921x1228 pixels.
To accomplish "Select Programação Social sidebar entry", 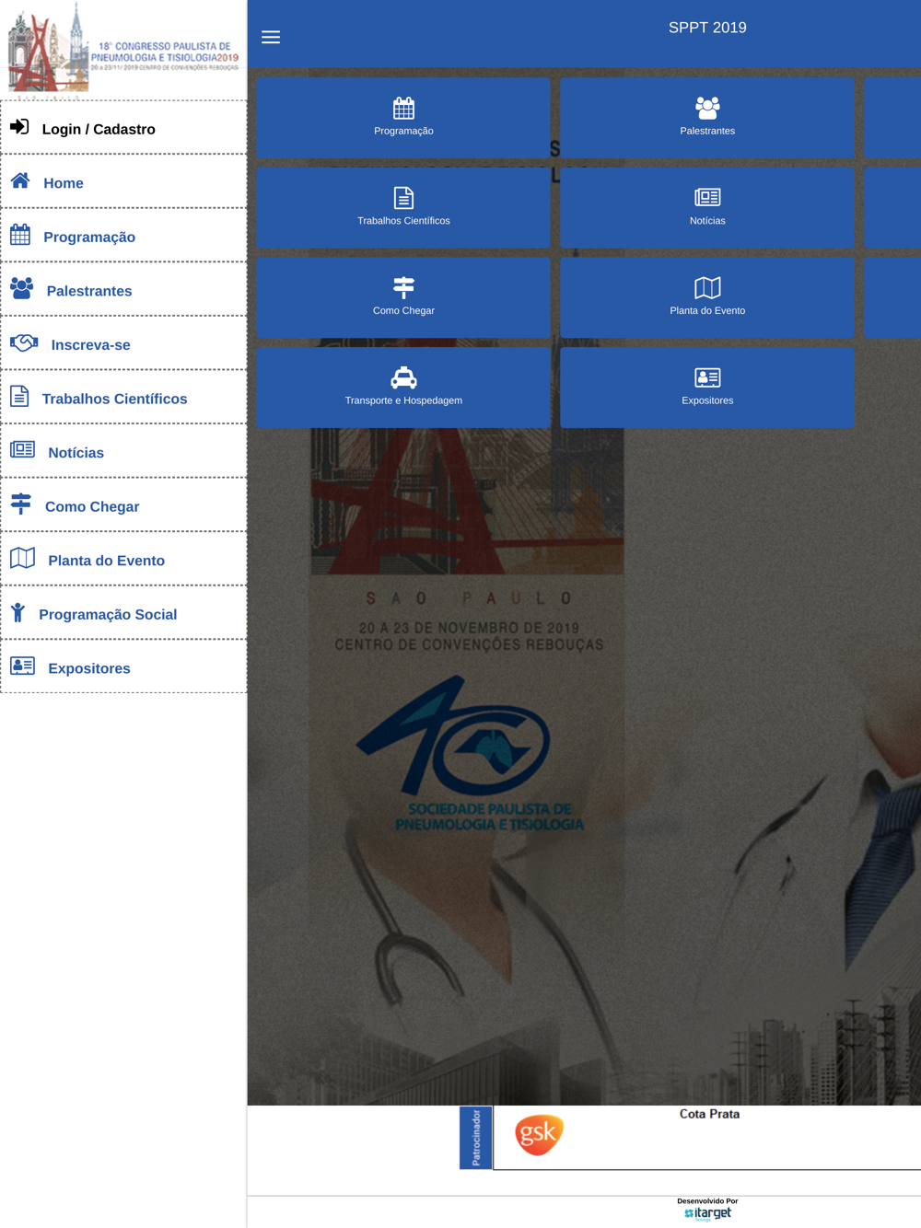I will (x=123, y=614).
